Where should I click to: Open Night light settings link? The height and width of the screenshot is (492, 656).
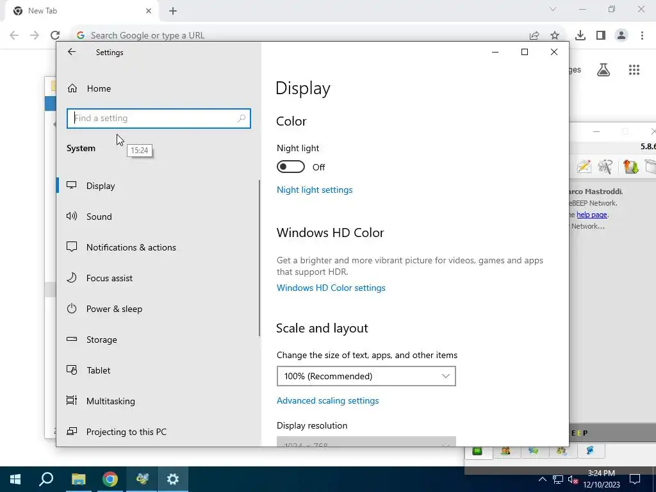tap(315, 190)
